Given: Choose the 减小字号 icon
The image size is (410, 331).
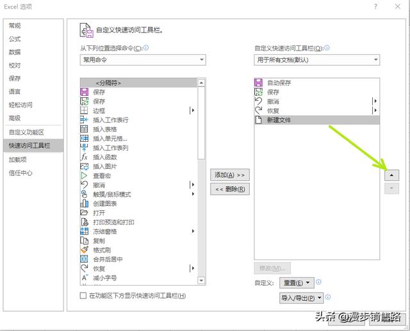Looking at the screenshot, I should pos(84,277).
